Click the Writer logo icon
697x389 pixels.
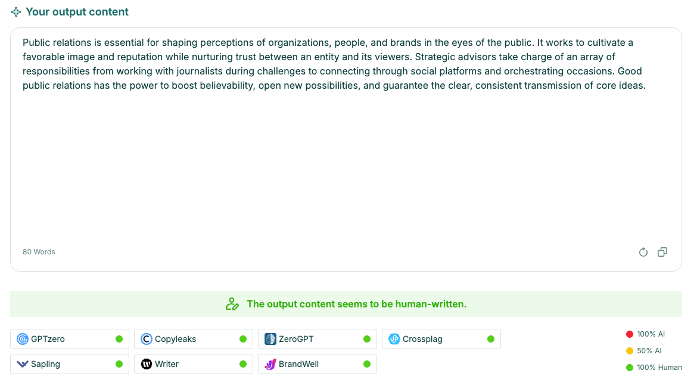coord(146,364)
